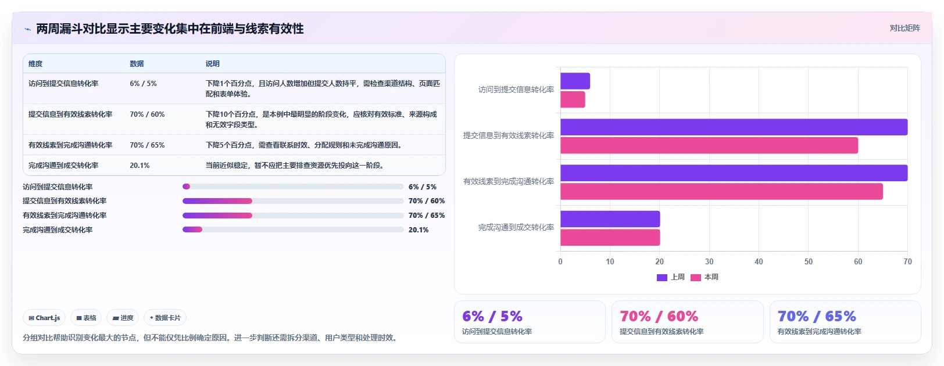Select table row name 完成沟通到成交转化率
This screenshot has height=366, width=944.
pyautogui.click(x=63, y=166)
